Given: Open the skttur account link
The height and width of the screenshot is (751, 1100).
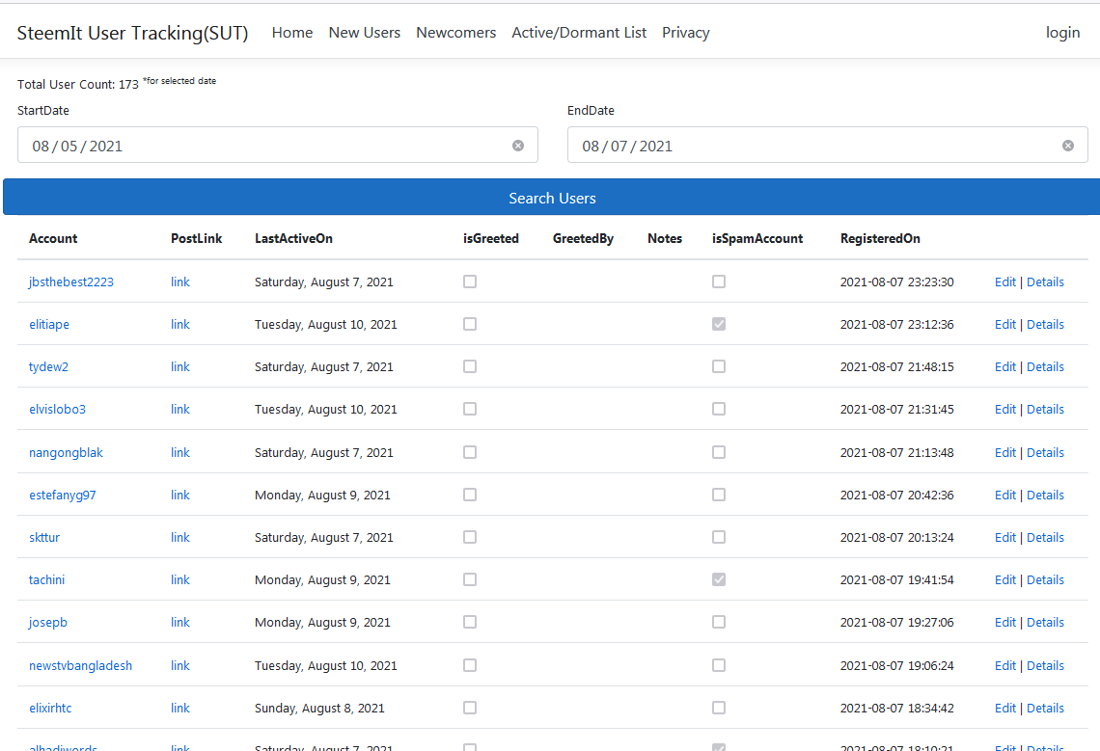Looking at the screenshot, I should point(44,538).
